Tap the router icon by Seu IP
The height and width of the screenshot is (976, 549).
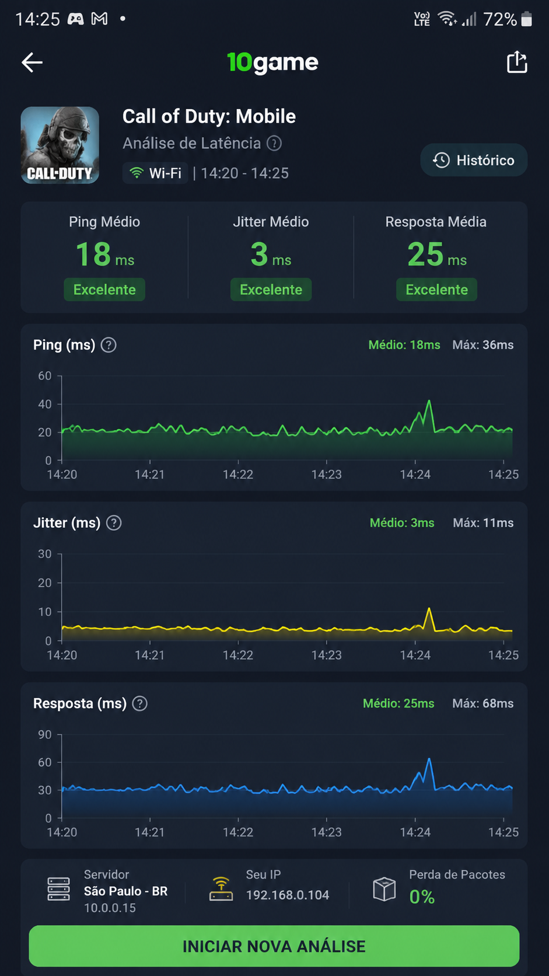pos(221,889)
